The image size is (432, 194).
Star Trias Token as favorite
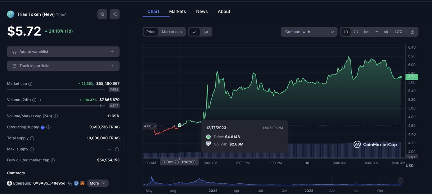pyautogui.click(x=102, y=14)
